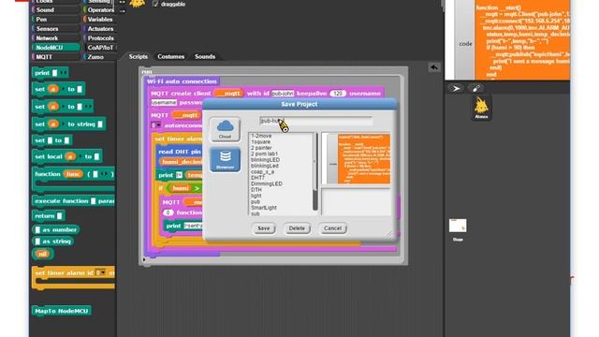
Task: Select project '2 piem lab1' in the list
Action: pos(264,154)
